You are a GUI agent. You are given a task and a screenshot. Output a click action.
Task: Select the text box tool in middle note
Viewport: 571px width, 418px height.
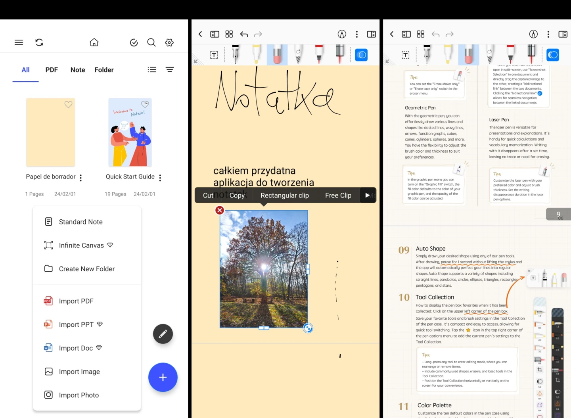pos(214,55)
